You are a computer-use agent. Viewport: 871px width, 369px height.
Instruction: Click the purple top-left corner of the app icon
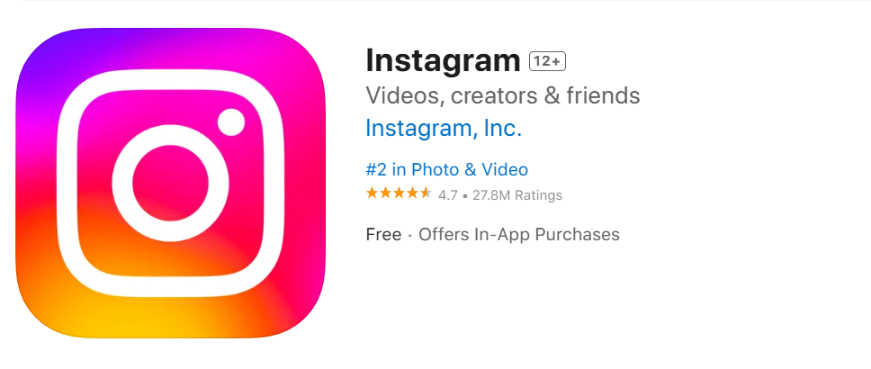tap(39, 53)
